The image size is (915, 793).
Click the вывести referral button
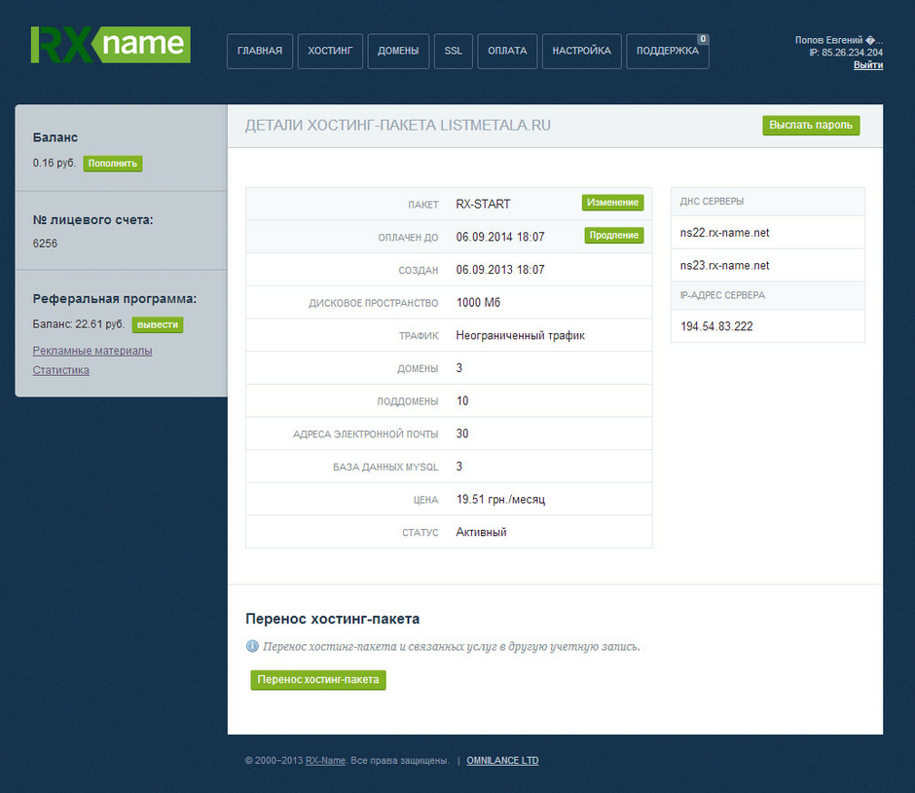tap(158, 324)
